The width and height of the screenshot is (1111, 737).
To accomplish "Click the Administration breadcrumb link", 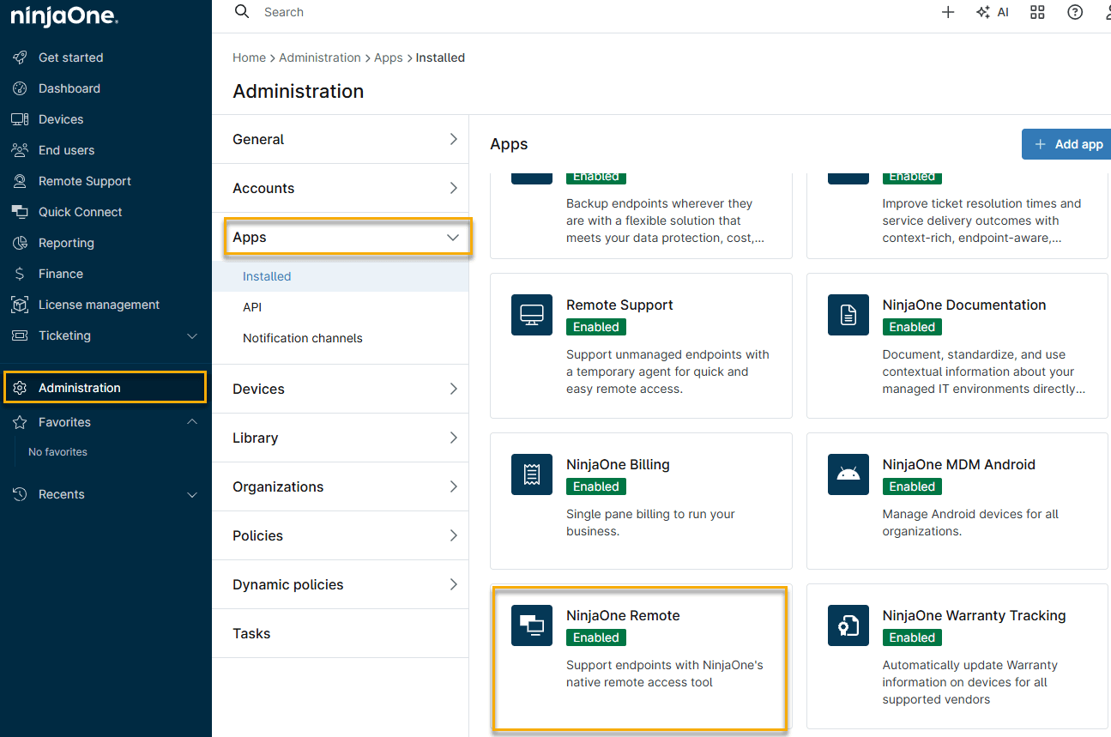I will point(319,57).
